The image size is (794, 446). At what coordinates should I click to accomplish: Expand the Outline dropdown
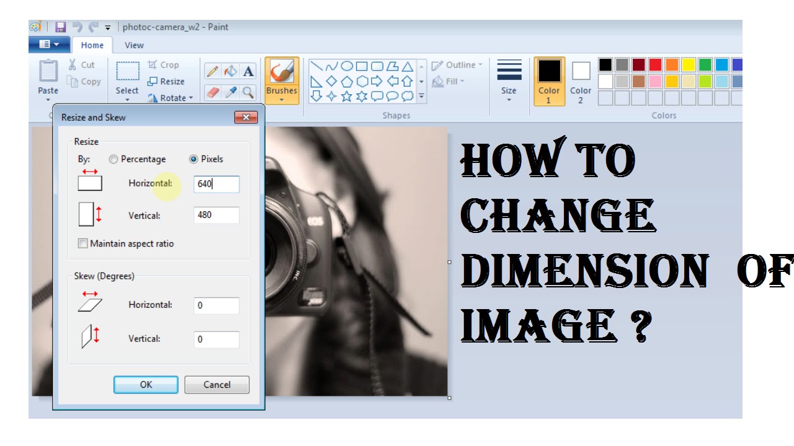[457, 64]
